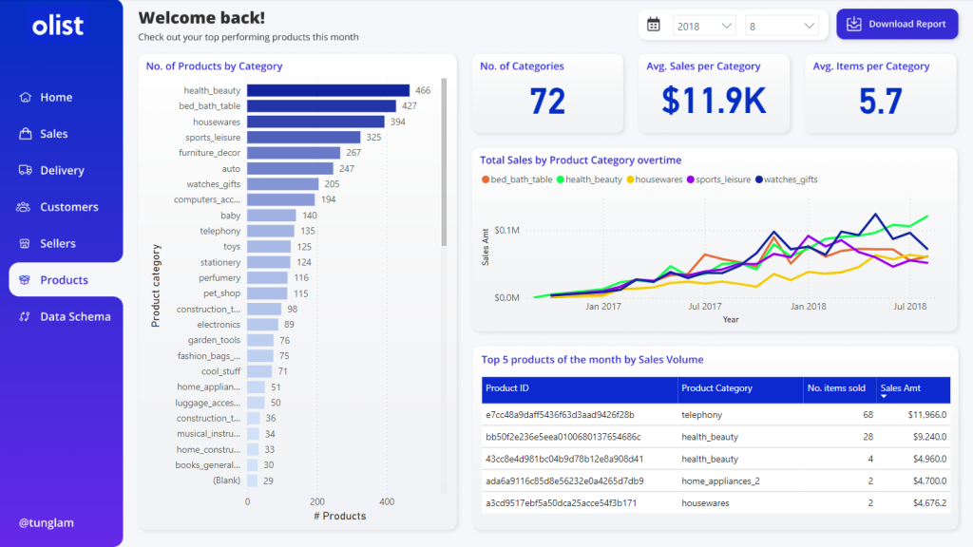Click the olist logo
Image resolution: width=973 pixels, height=547 pixels.
tap(58, 26)
